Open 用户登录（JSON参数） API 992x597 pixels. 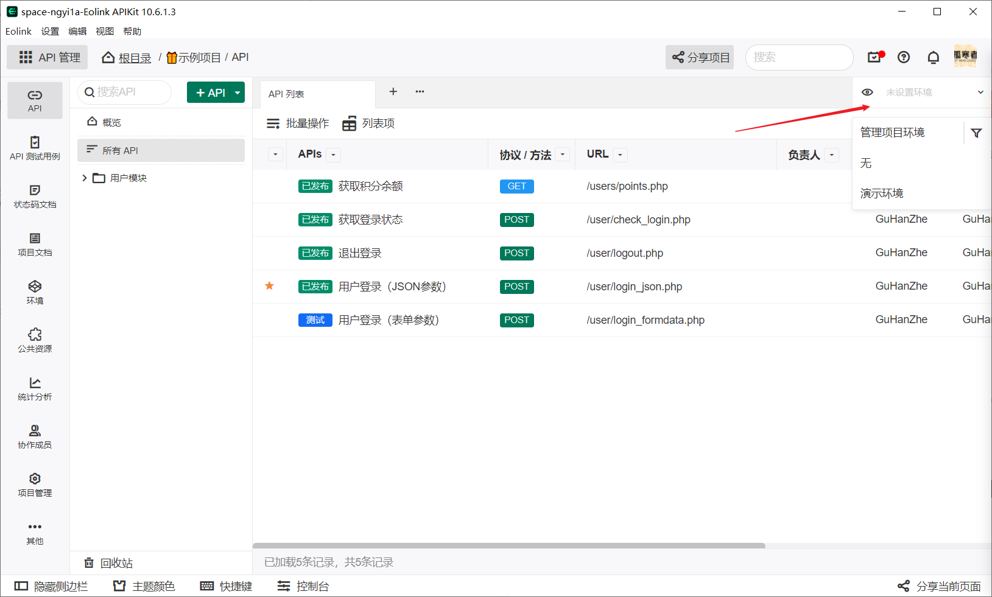392,287
